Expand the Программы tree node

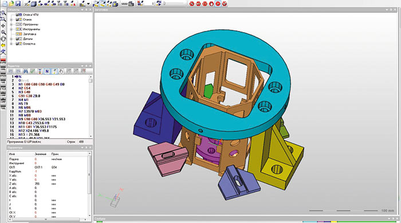coord(11,24)
